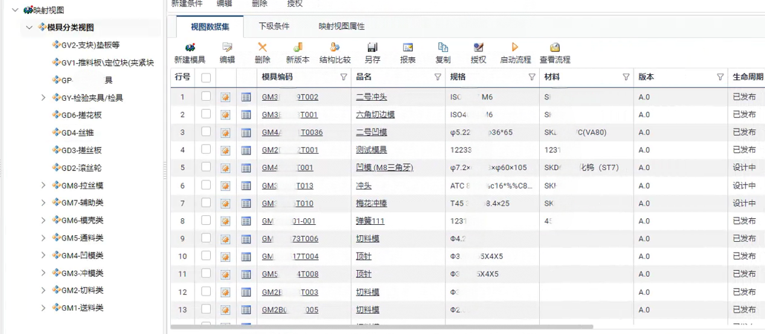Collapse the 模具分类视图 tree node
This screenshot has width=765, height=334.
click(30, 28)
